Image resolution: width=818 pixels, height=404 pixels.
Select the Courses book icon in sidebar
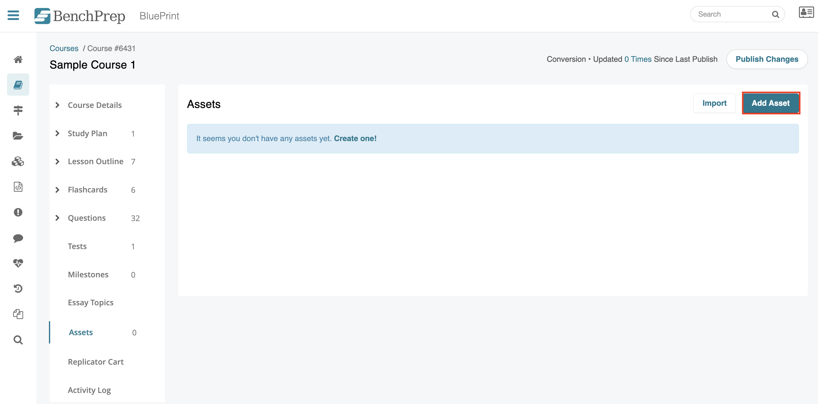(x=18, y=84)
